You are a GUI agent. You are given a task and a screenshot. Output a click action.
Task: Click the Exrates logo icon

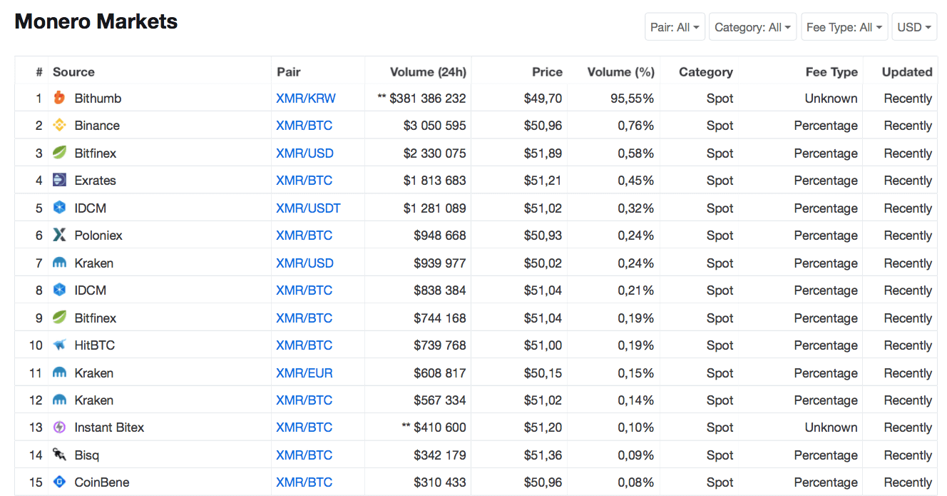pos(60,181)
